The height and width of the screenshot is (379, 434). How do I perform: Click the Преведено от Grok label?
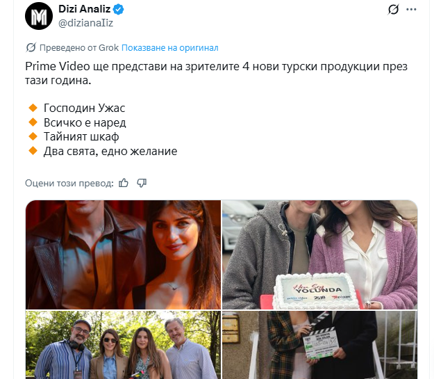79,48
